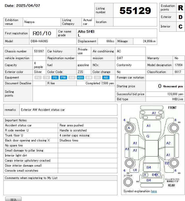Click the model code DBA-HA36S
The height and width of the screenshot is (201, 185).
click(39, 41)
